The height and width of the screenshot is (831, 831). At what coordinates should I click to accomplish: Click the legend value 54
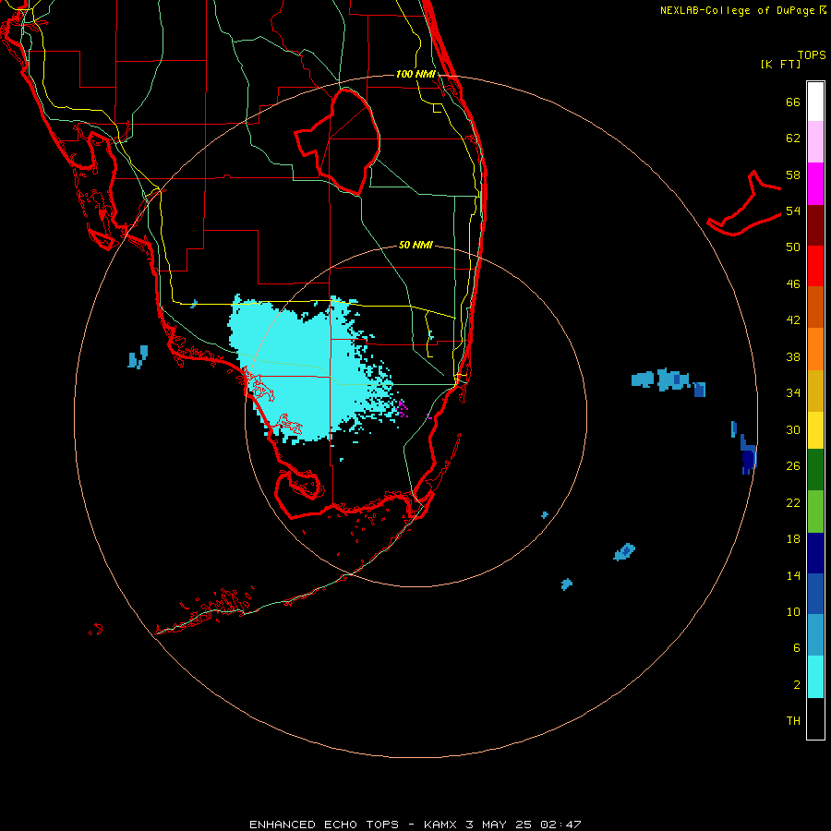(x=793, y=211)
